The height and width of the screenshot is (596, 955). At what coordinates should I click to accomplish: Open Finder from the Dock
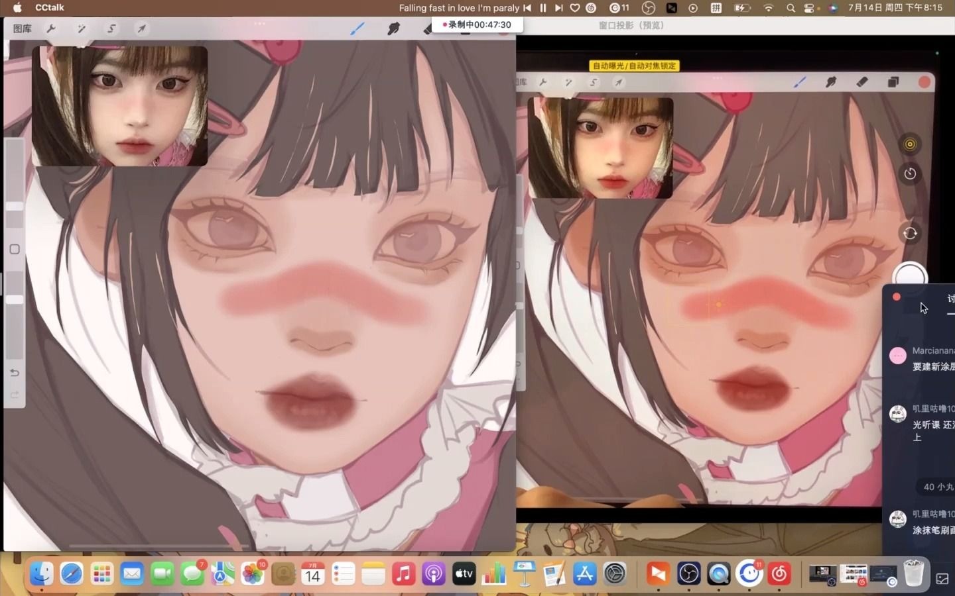tap(41, 573)
